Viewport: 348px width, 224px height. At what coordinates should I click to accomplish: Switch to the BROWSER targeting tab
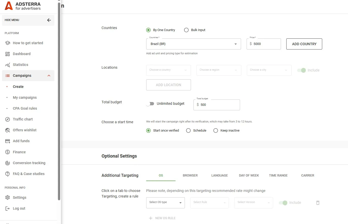coord(190,176)
